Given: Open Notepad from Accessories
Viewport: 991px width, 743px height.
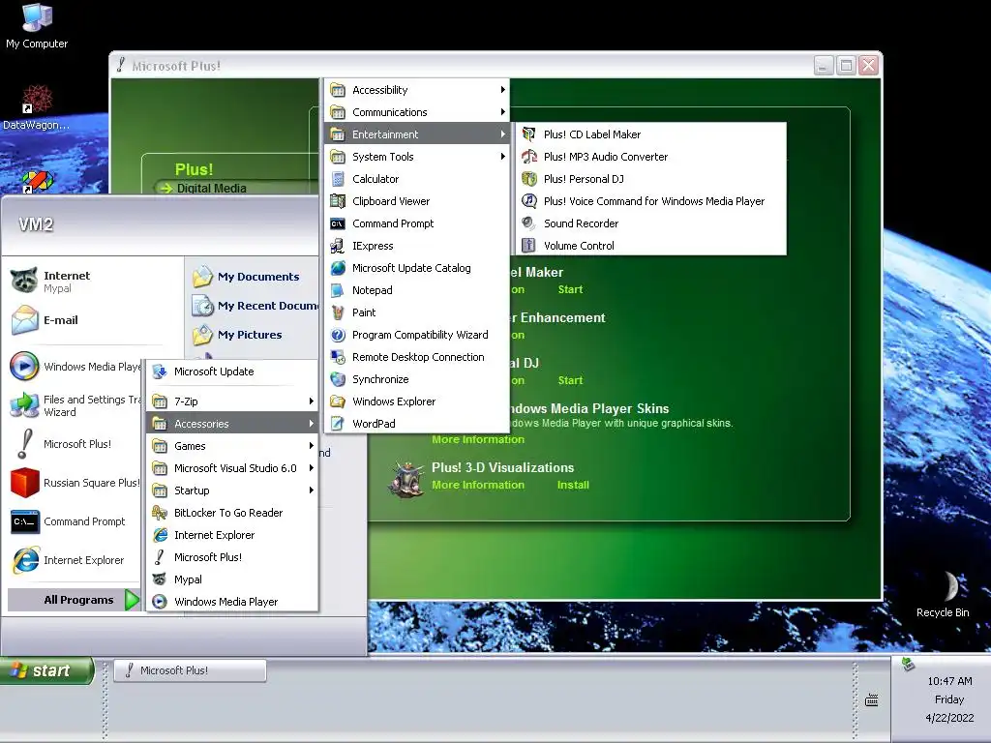Looking at the screenshot, I should click(416, 290).
